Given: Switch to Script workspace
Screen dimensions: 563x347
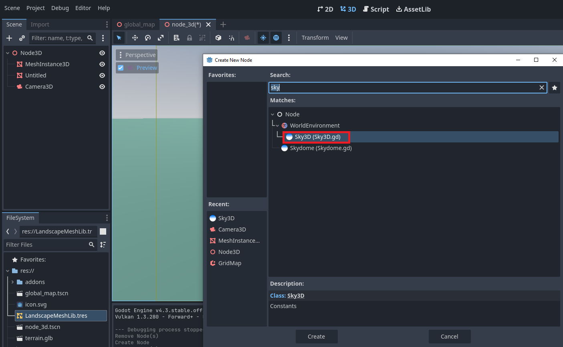Looking at the screenshot, I should [x=376, y=9].
